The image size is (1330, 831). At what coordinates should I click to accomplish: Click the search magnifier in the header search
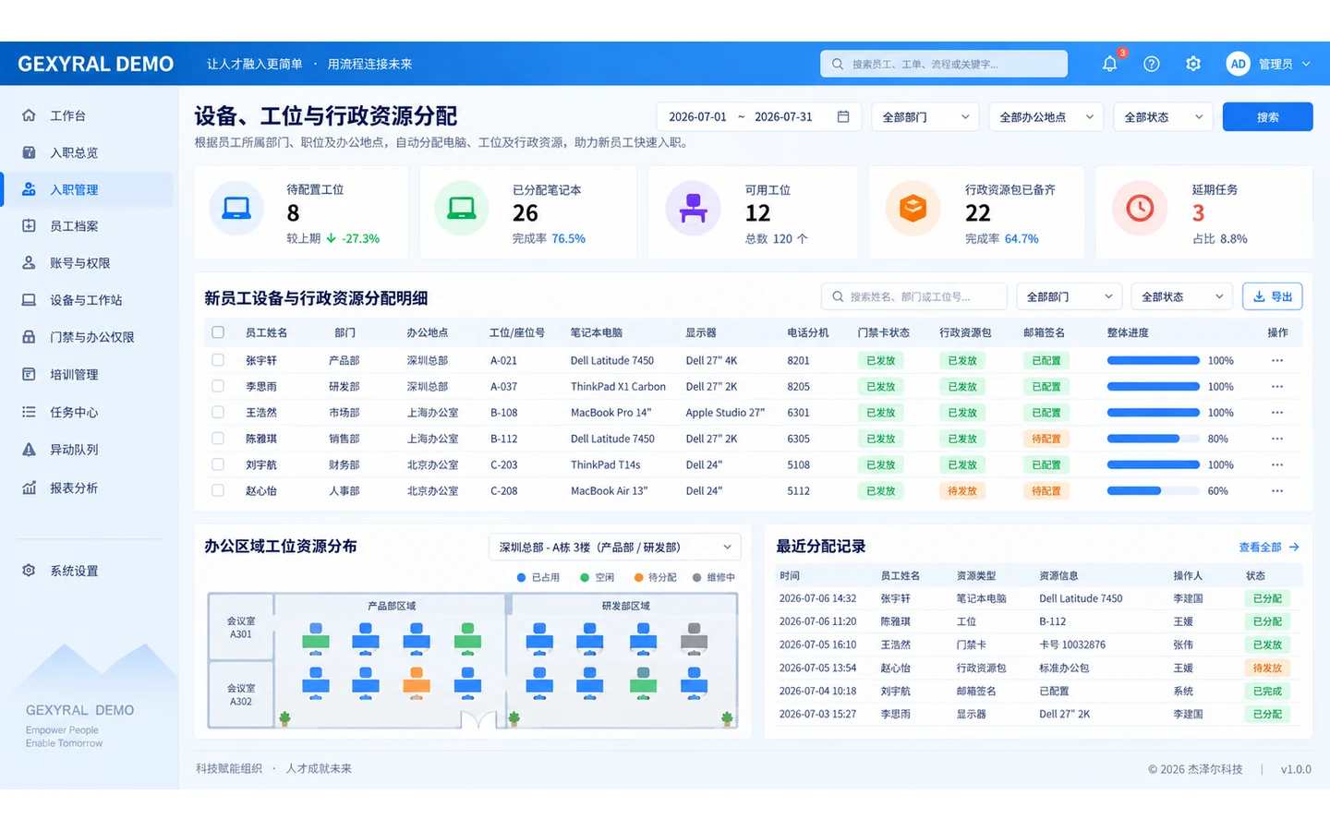pos(837,65)
